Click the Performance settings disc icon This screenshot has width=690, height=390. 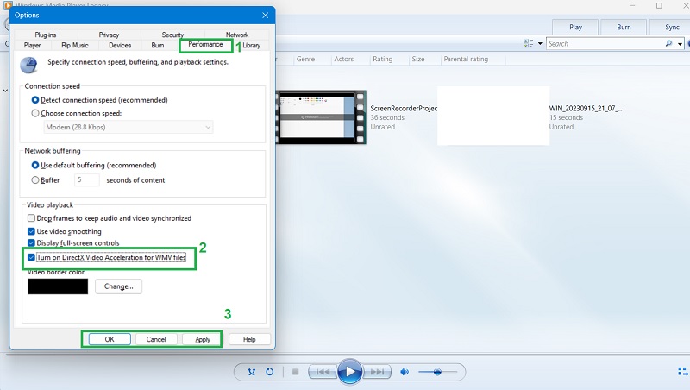[x=28, y=66]
